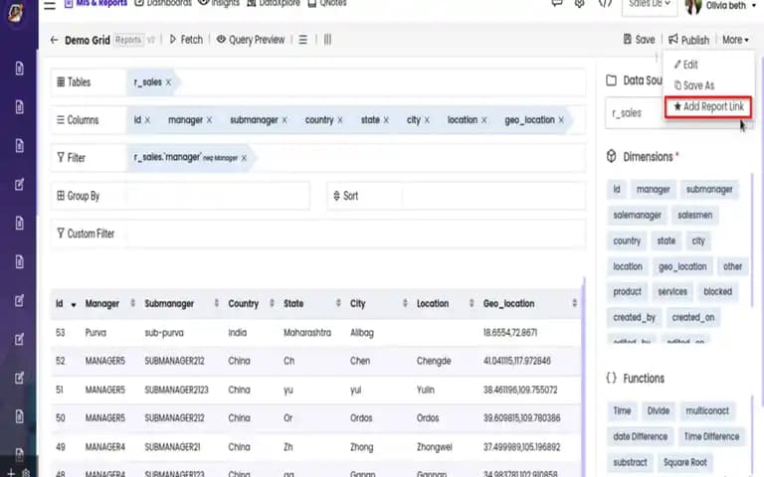This screenshot has width=764, height=477.
Task: Click the Functions braces icon
Action: (611, 378)
